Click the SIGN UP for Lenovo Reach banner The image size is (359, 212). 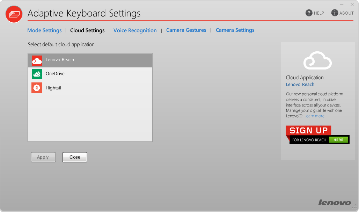[317, 135]
